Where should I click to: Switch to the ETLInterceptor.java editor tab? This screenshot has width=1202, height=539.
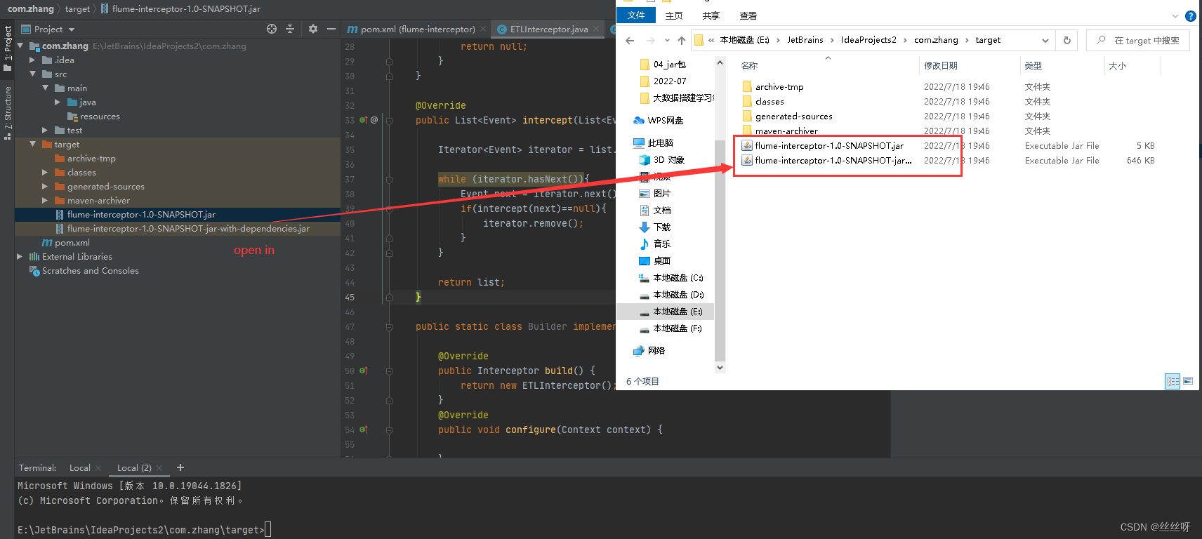pyautogui.click(x=549, y=29)
